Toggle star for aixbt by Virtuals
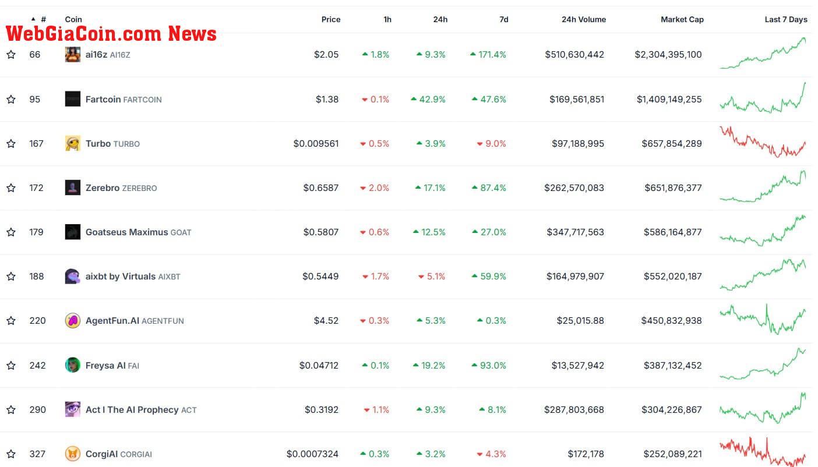This screenshot has width=818, height=467. point(11,277)
